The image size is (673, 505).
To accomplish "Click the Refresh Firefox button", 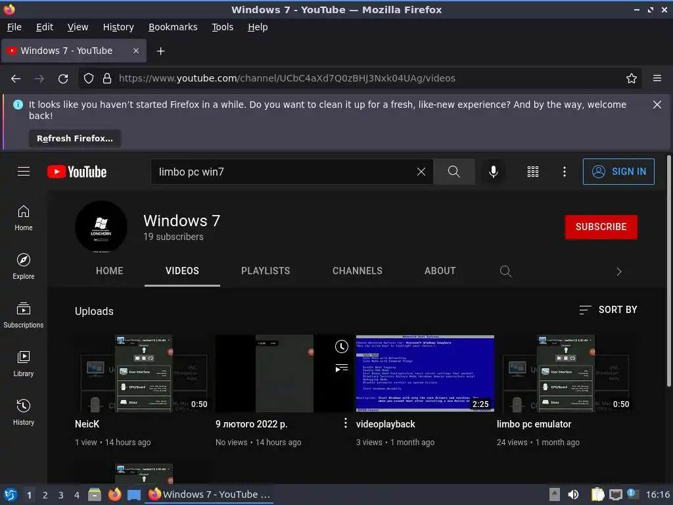I will click(75, 139).
